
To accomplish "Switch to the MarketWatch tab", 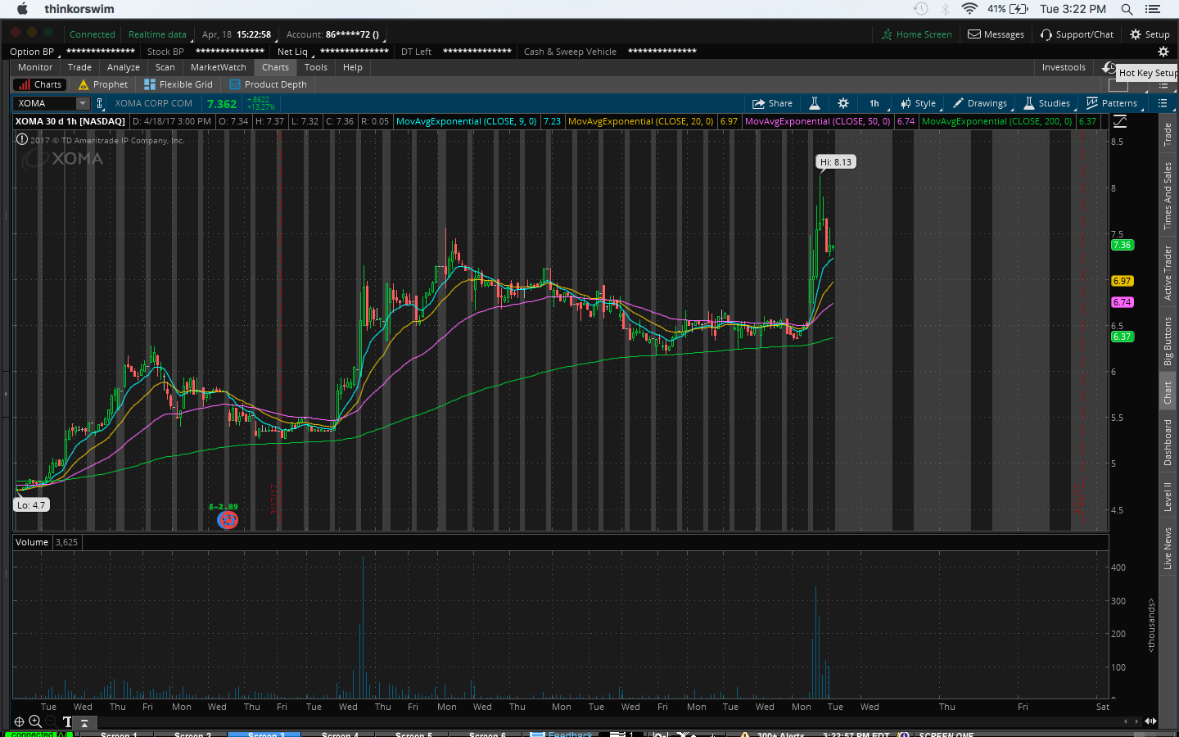I will 218,67.
